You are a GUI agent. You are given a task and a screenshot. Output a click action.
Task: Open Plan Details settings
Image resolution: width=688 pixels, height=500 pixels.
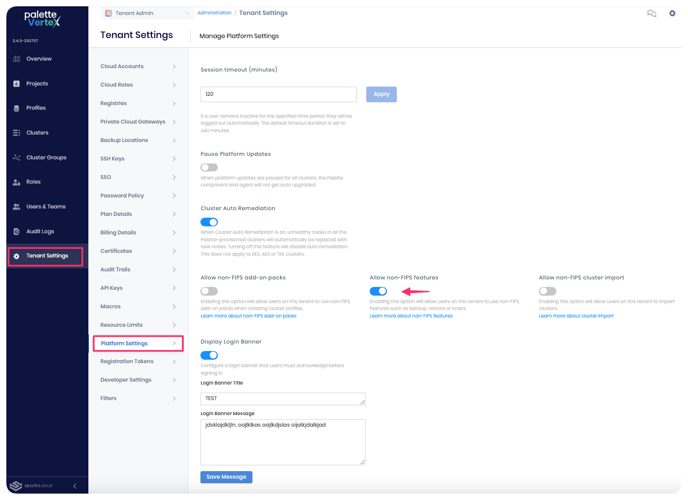(138, 214)
